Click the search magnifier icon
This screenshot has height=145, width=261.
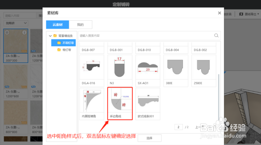[x=216, y=35]
